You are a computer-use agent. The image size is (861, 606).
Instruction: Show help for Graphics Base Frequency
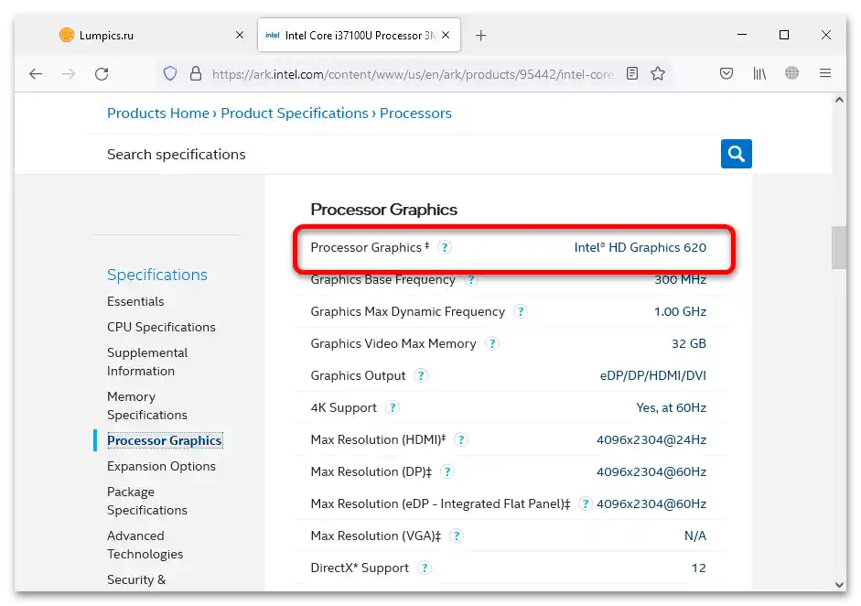coord(470,279)
